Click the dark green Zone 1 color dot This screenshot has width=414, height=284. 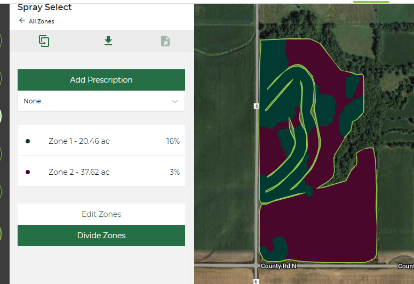[28, 141]
